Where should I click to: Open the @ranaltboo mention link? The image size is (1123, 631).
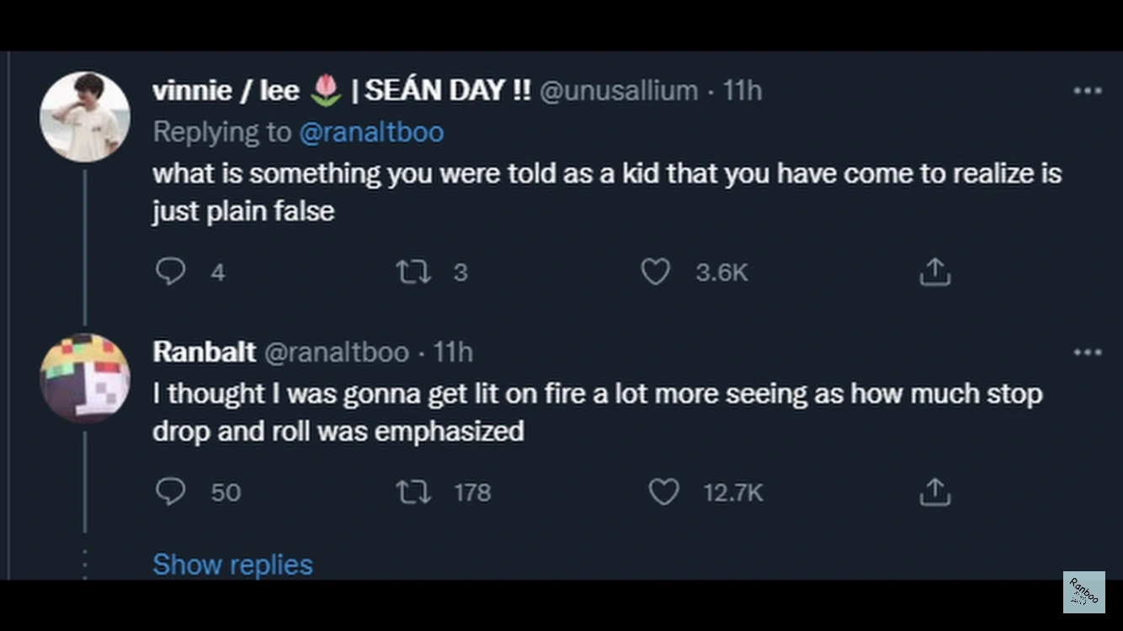[371, 132]
